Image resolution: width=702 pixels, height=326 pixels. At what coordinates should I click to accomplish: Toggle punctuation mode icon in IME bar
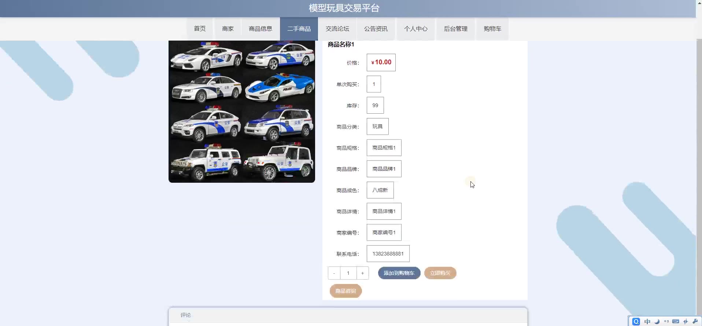[x=666, y=321]
